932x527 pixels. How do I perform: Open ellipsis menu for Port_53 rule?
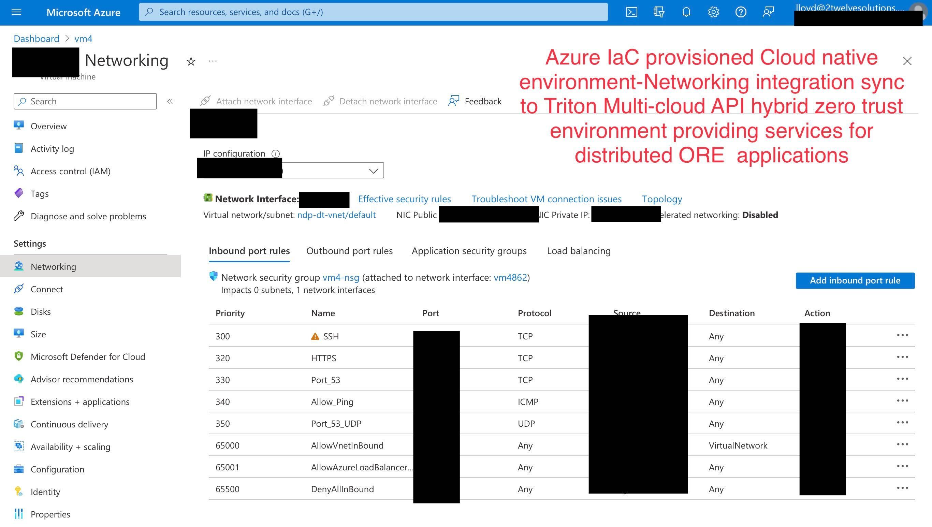coord(902,379)
